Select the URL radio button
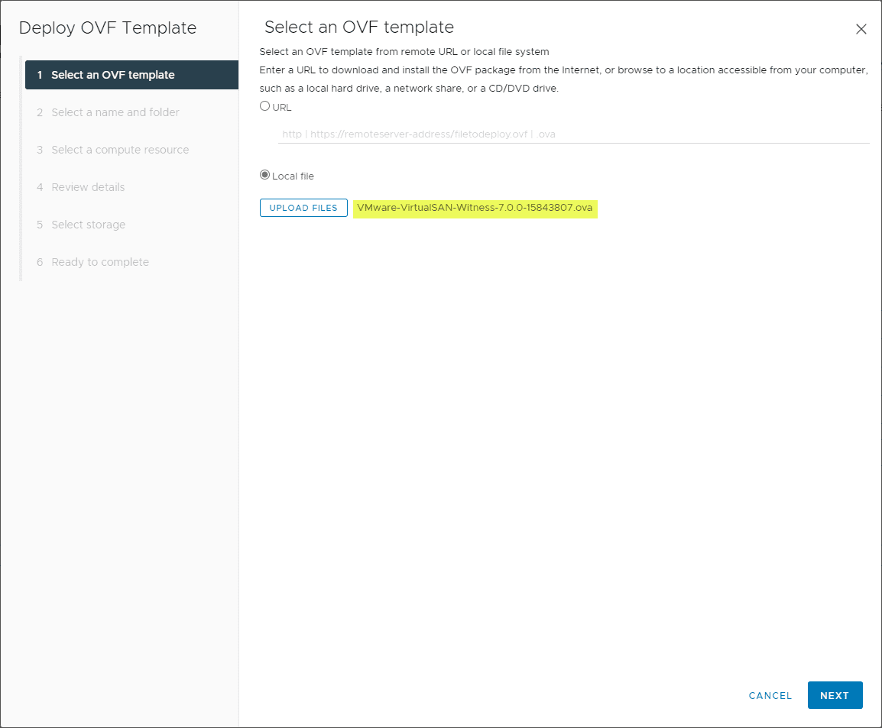This screenshot has width=882, height=728. (265, 106)
